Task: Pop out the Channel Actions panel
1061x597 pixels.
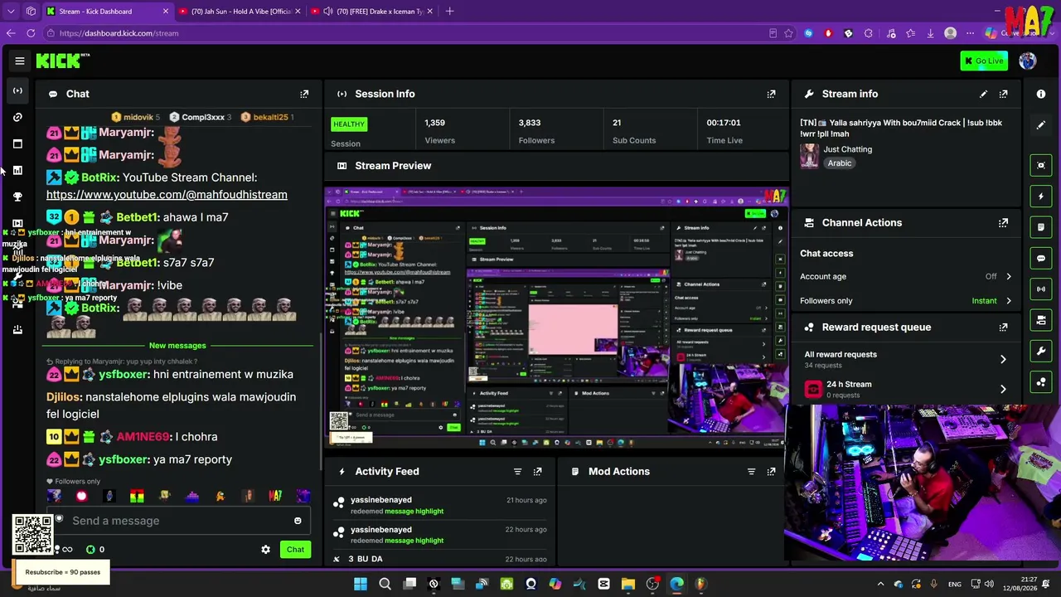Action: coord(1003,222)
